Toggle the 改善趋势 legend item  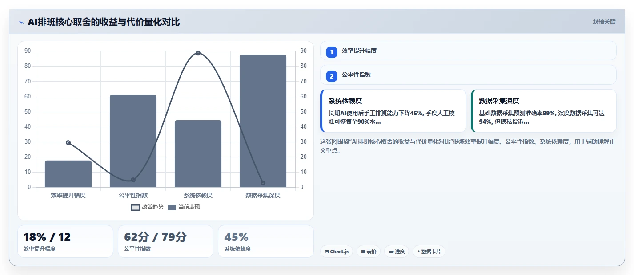click(147, 207)
